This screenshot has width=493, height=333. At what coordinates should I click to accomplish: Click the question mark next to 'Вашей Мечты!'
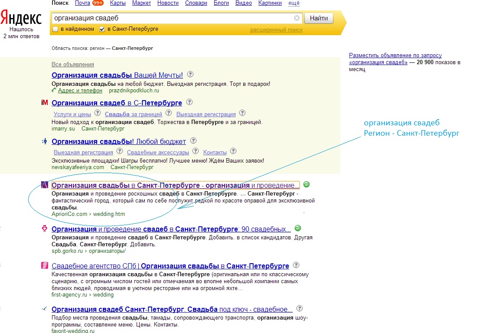tap(190, 75)
